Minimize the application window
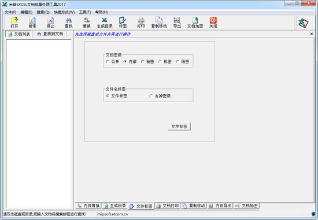 [x=289, y=3]
